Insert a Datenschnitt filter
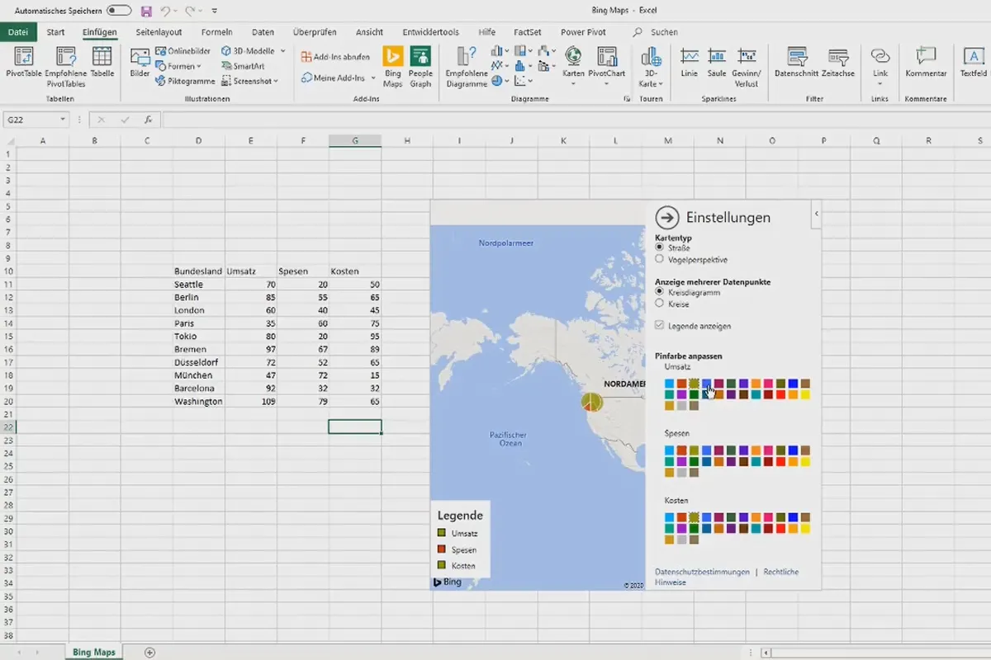Screen dimensions: 991x660 pos(796,64)
